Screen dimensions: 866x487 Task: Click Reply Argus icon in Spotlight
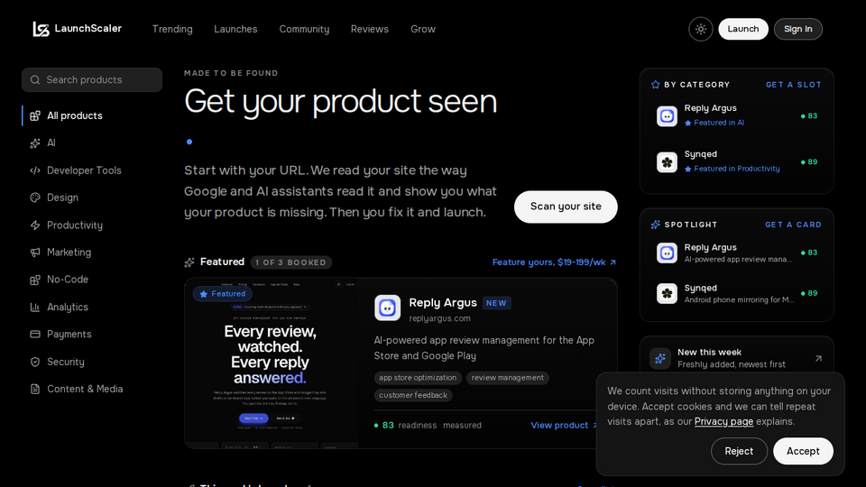(x=667, y=253)
